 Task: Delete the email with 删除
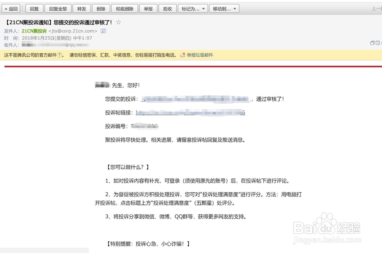(101, 9)
